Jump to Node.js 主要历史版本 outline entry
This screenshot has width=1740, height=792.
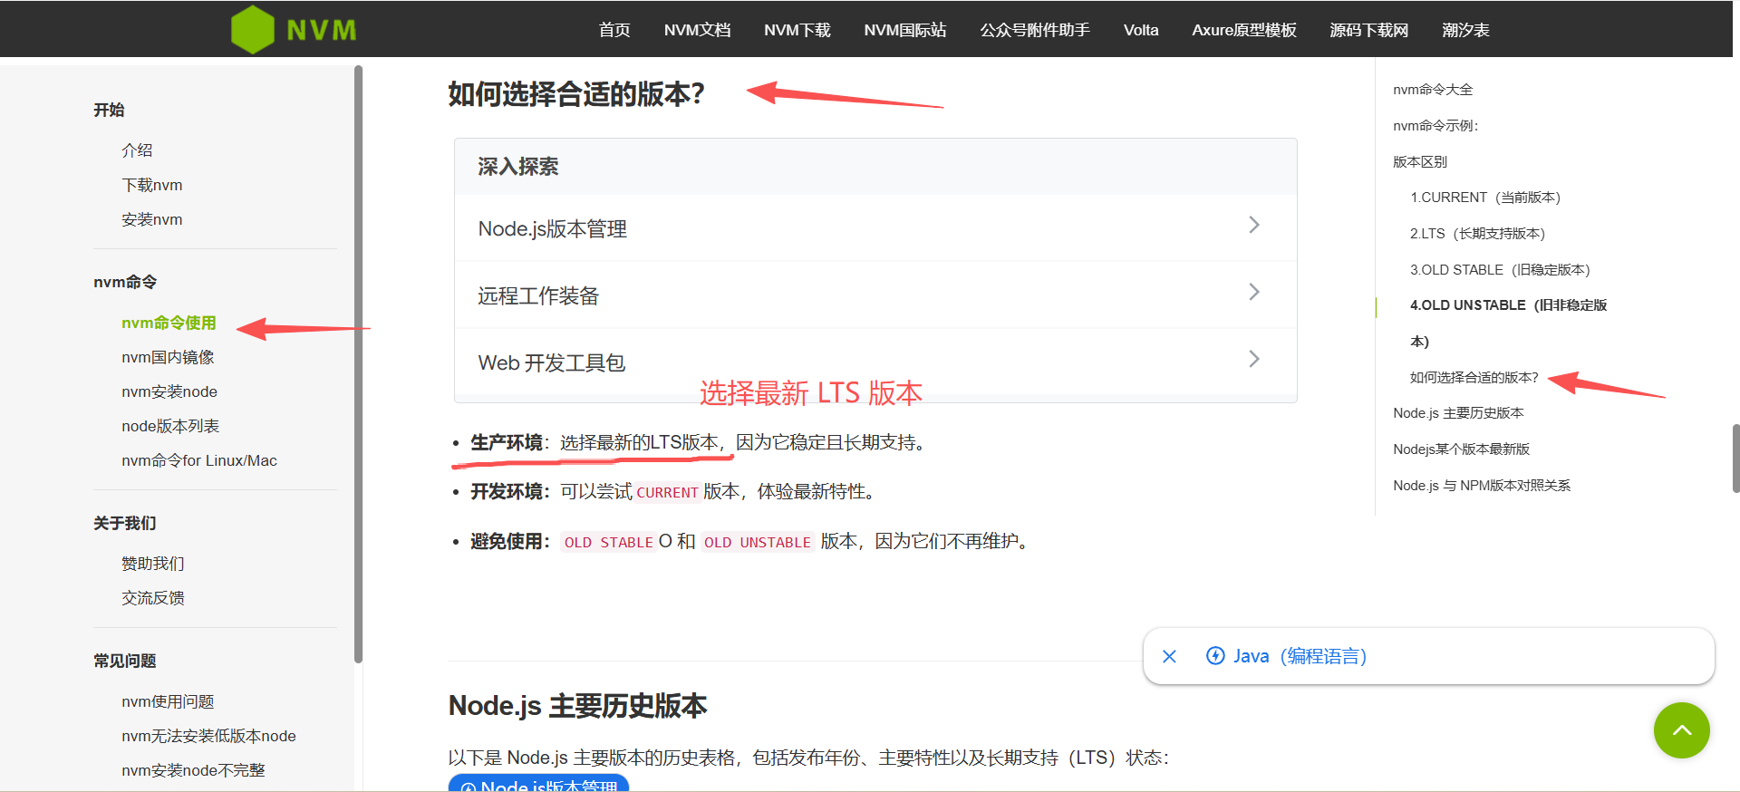1458,413
